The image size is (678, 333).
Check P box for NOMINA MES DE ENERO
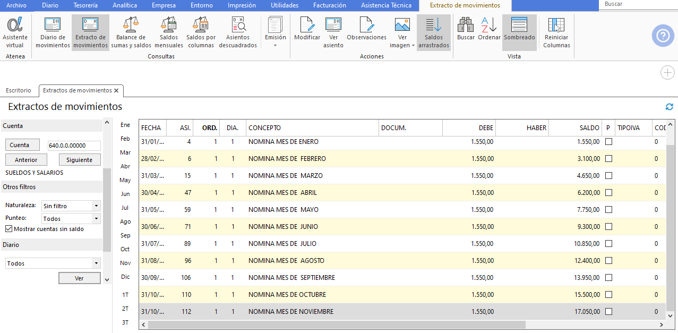608,142
